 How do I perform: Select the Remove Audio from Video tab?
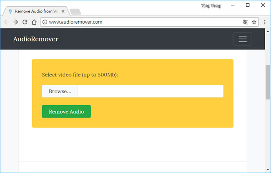[x=35, y=11]
